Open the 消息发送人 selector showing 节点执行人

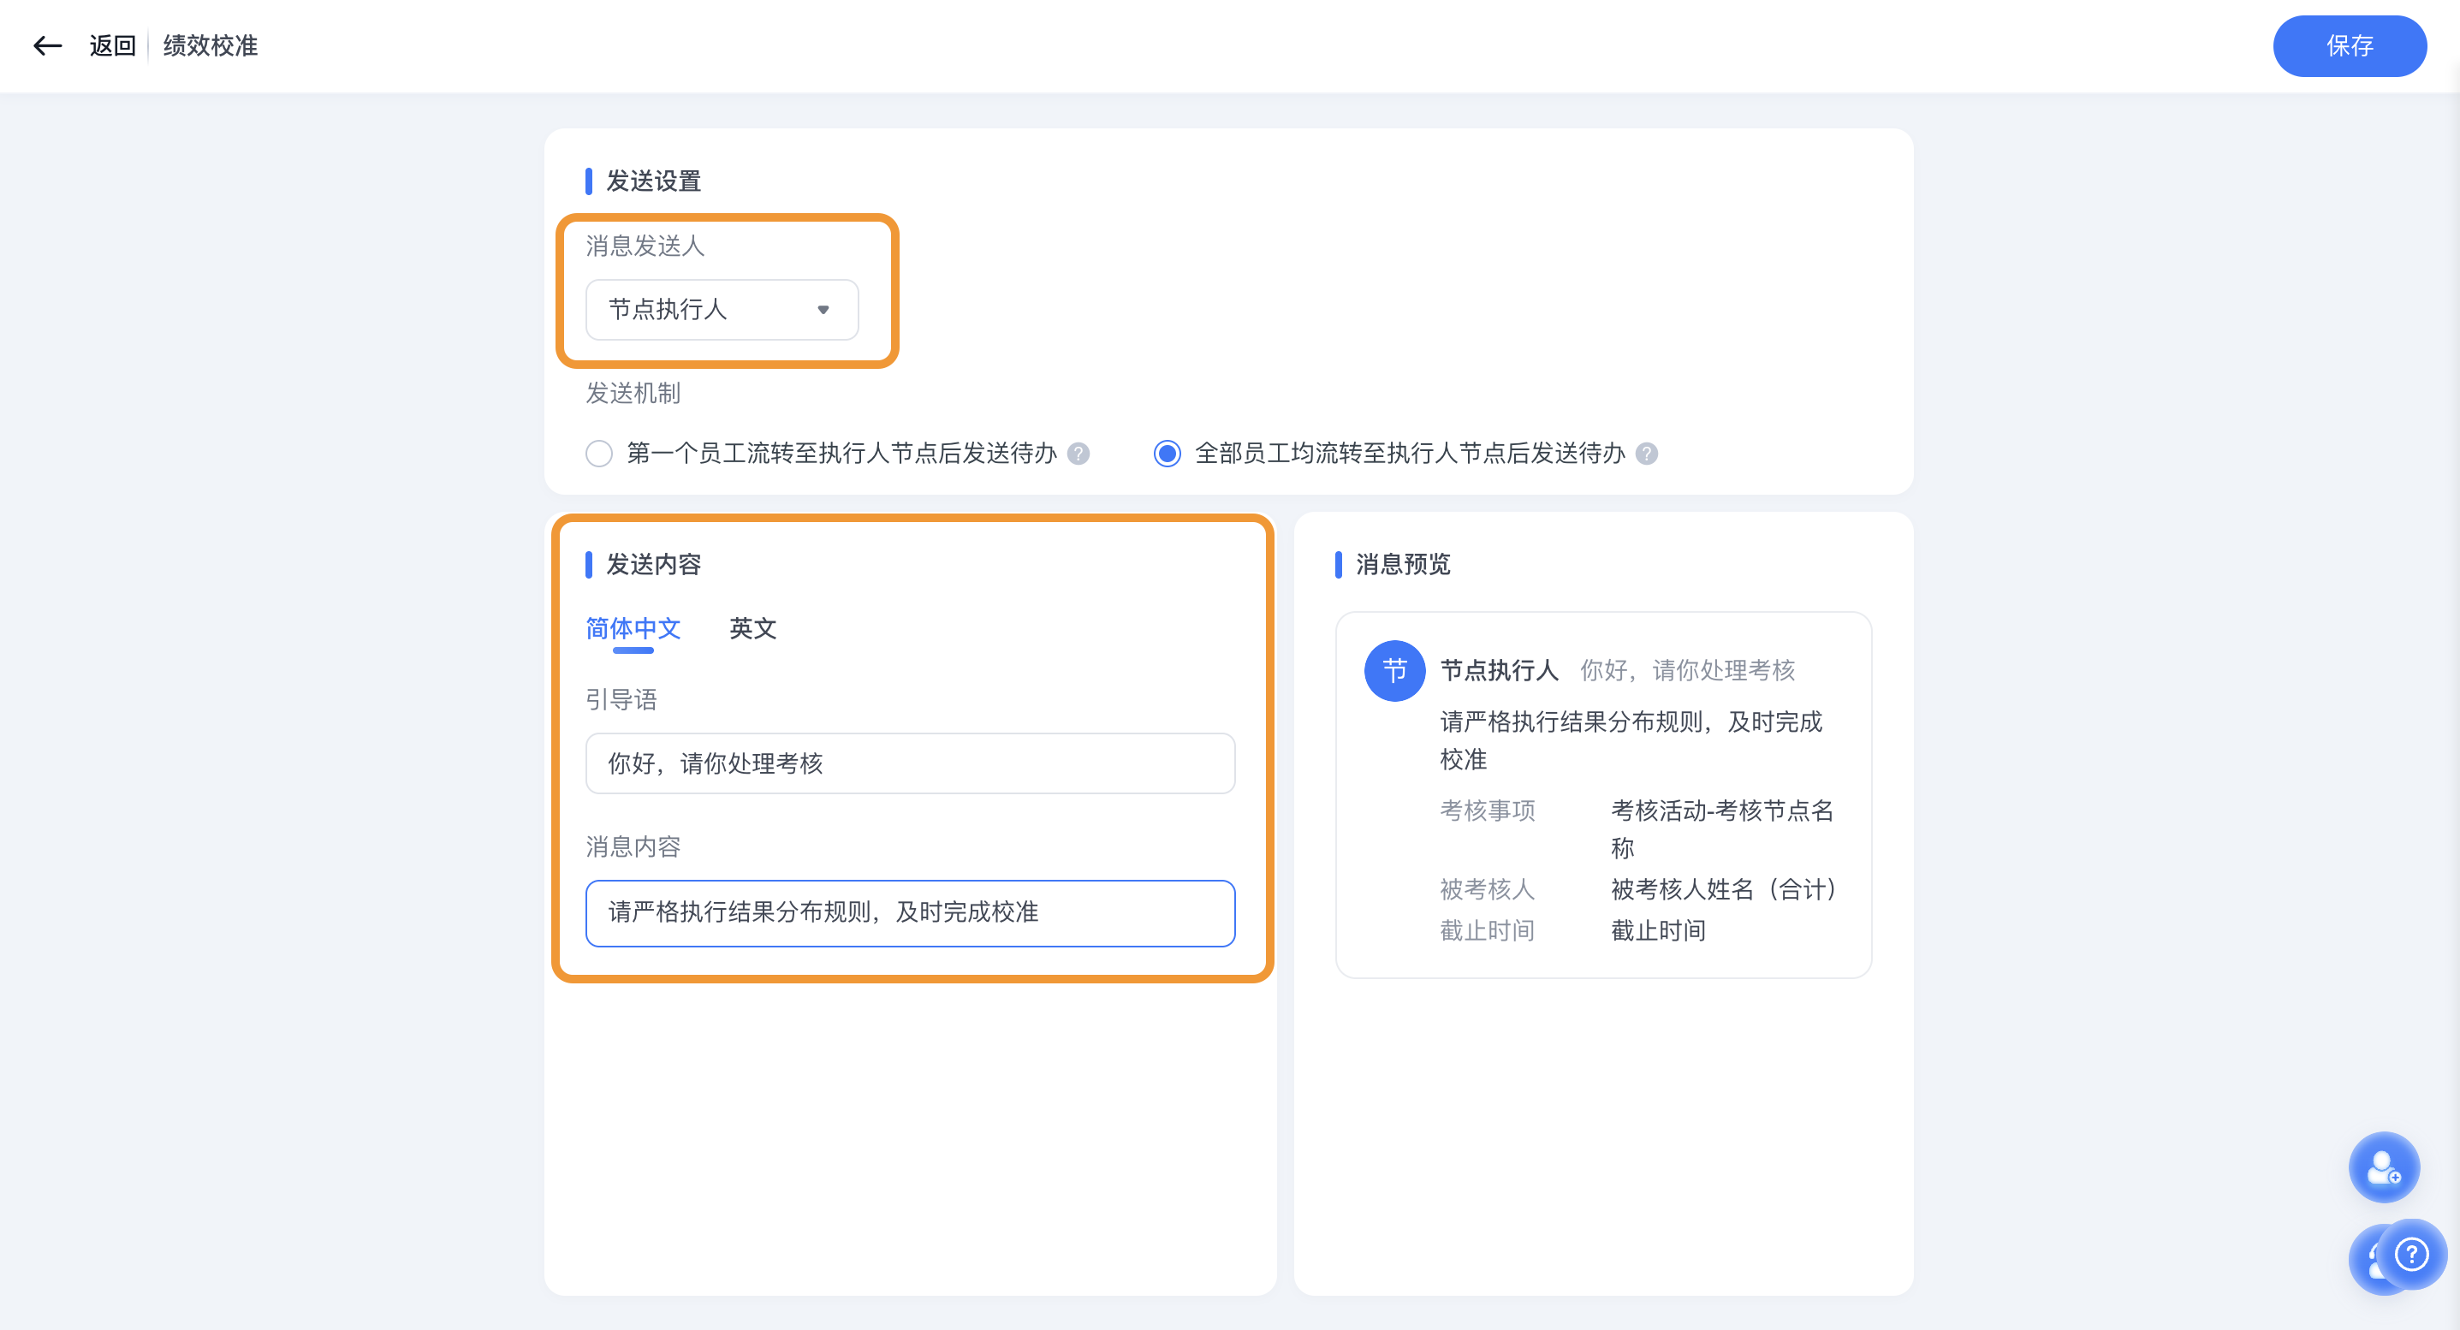[x=722, y=309]
